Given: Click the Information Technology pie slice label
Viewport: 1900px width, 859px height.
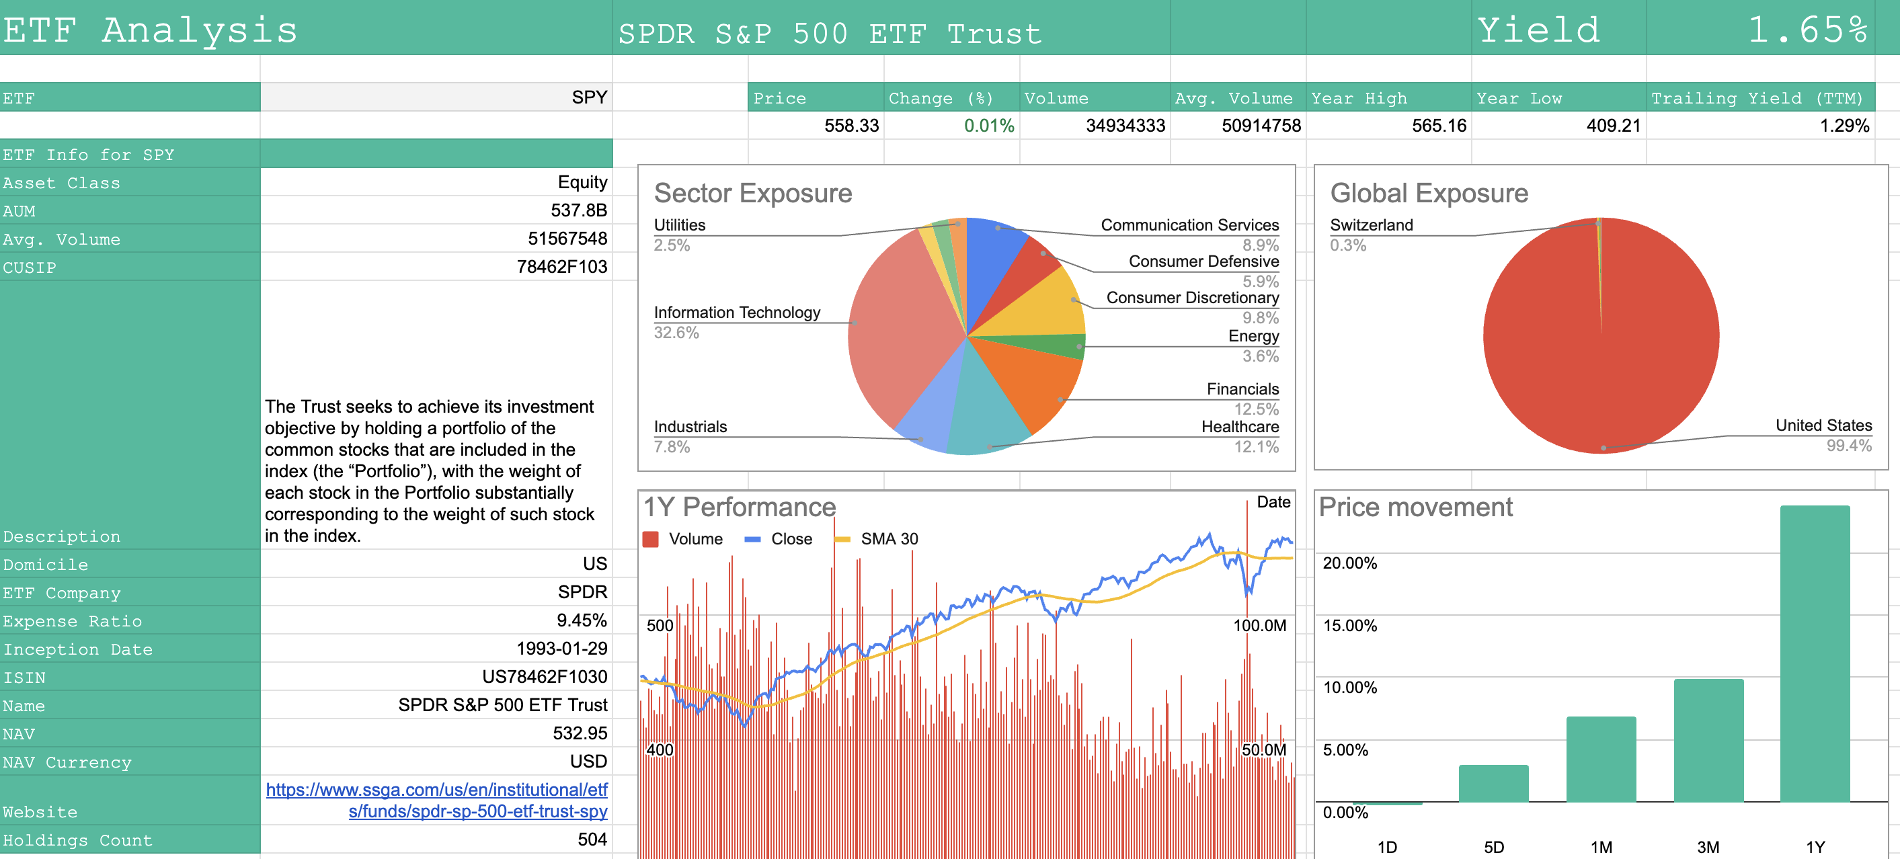Looking at the screenshot, I should pos(737,313).
